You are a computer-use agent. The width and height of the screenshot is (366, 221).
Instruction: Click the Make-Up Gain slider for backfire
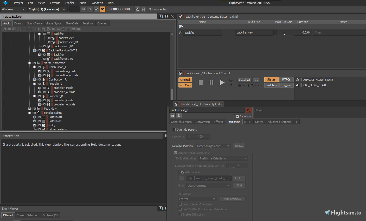tap(284, 33)
